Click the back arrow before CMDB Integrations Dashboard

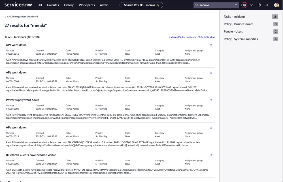pyautogui.click(x=5, y=17)
